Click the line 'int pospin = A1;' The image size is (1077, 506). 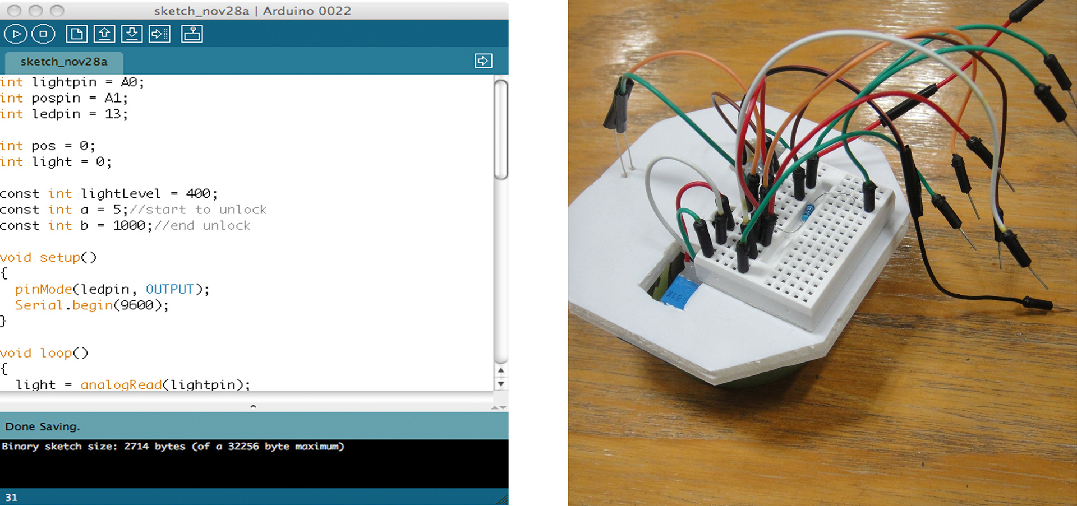pos(64,98)
